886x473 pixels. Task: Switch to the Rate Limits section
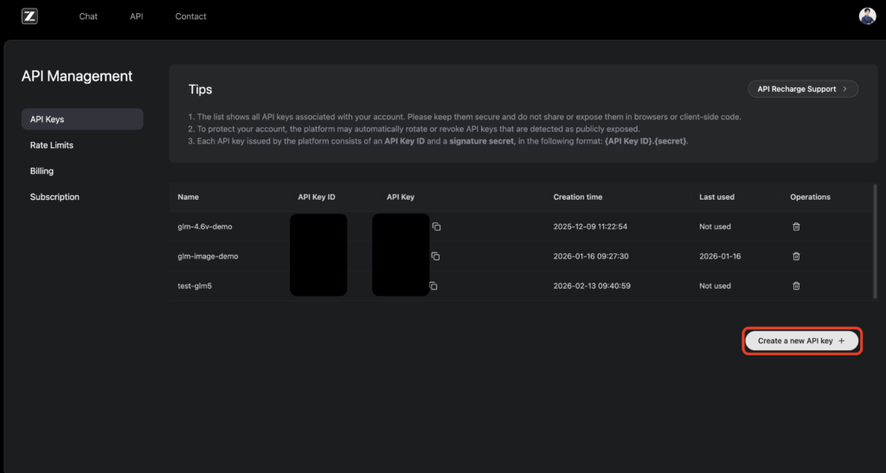[52, 145]
